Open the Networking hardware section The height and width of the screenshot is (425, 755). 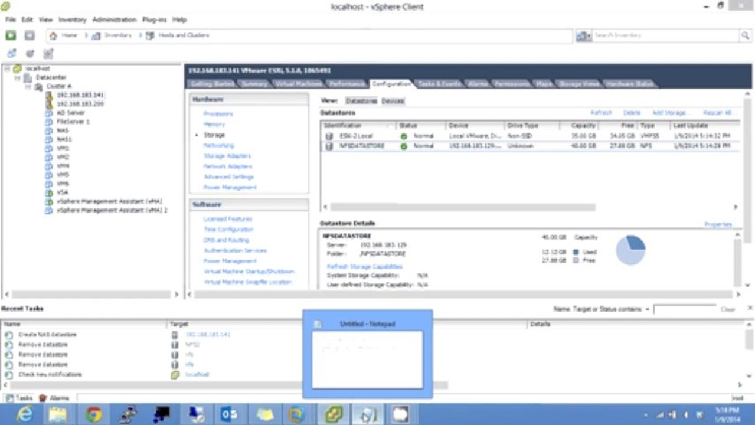tap(219, 145)
